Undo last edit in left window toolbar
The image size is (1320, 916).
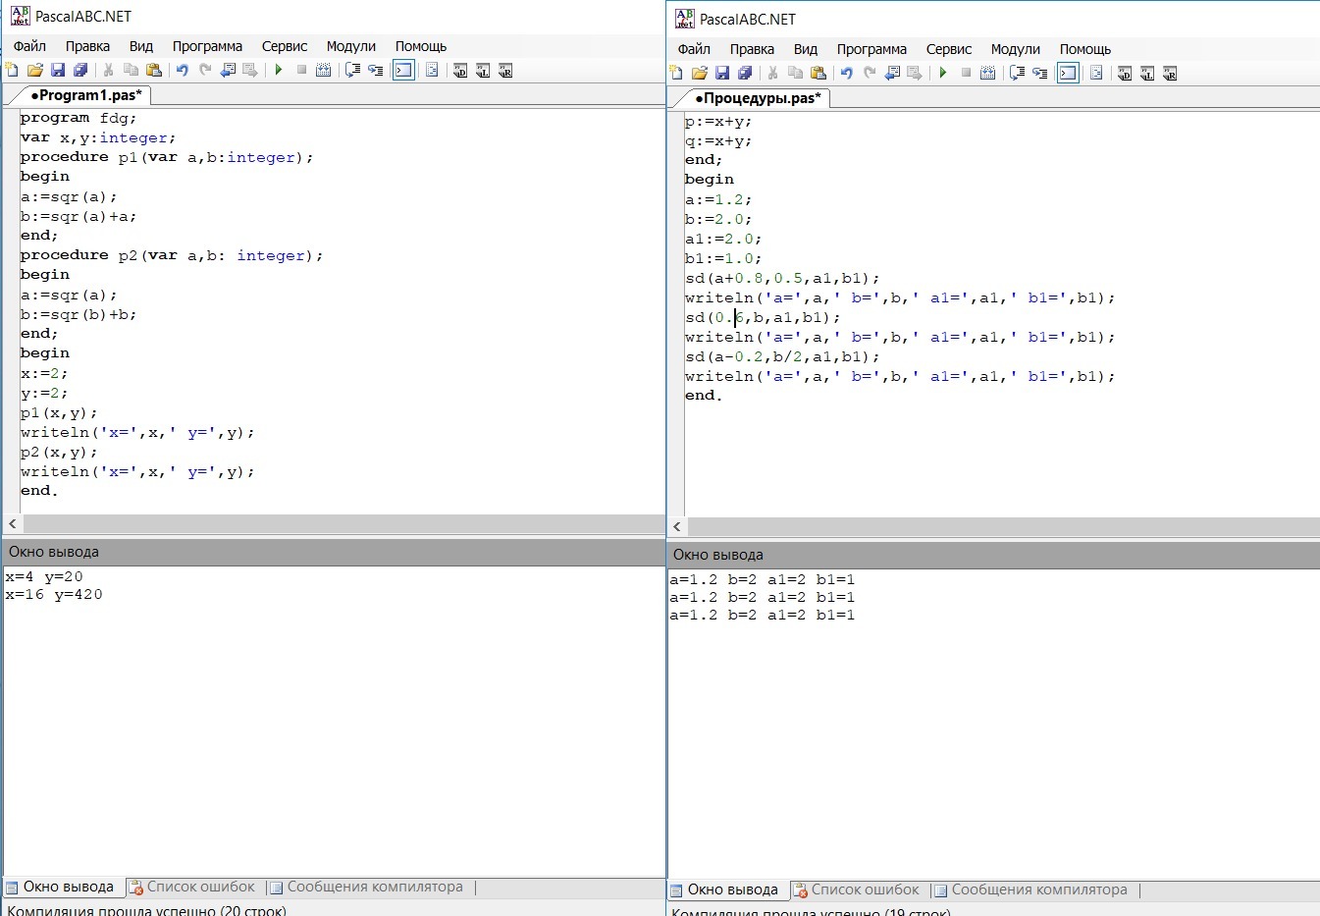point(182,70)
